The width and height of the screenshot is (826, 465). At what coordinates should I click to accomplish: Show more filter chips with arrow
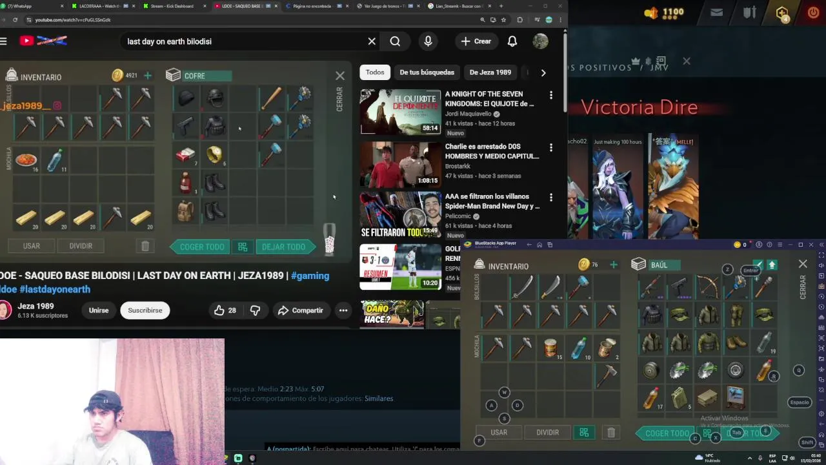click(543, 72)
